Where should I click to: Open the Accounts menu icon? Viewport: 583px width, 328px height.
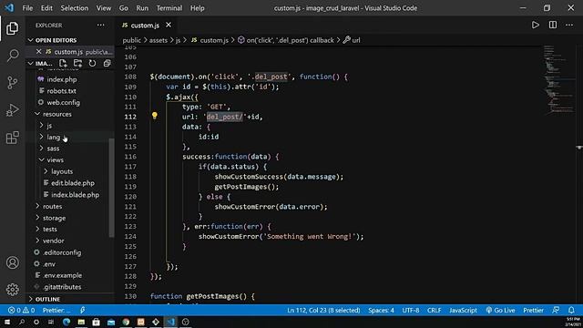pyautogui.click(x=12, y=262)
